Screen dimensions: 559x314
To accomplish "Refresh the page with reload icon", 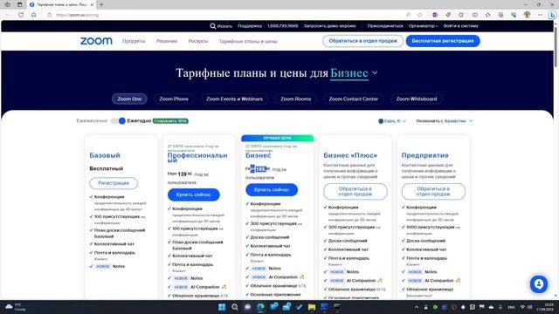I will [x=21, y=15].
